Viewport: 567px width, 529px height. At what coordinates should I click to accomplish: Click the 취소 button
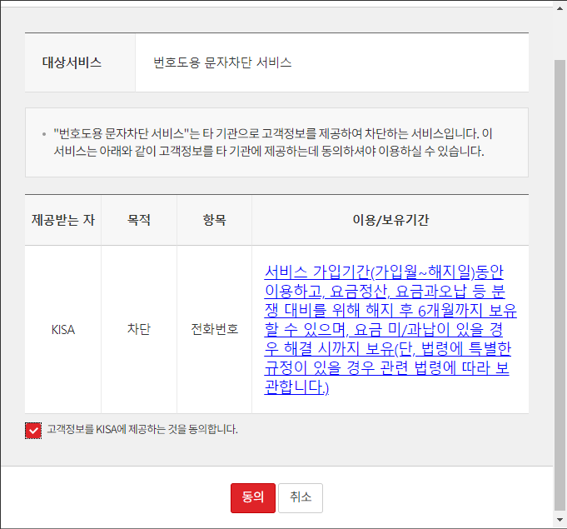pyautogui.click(x=300, y=497)
